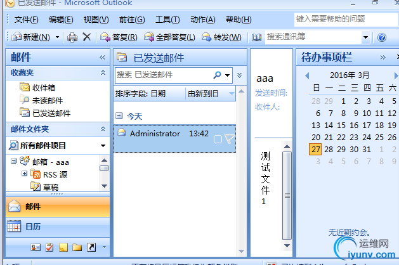This screenshot has height=265, width=399.
Task: Click the 搜索 已发送邮件 search box
Action: pos(164,75)
